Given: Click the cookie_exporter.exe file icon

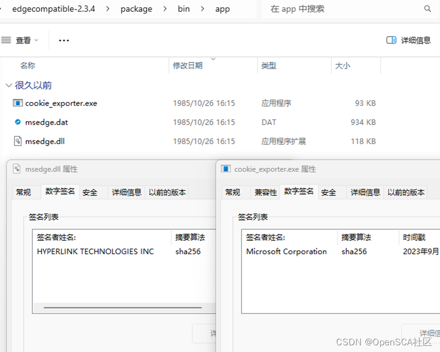Looking at the screenshot, I should coord(17,103).
